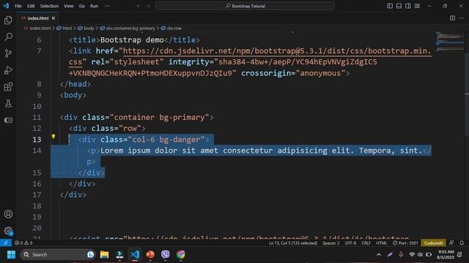Open the Source Control view
Image resolution: width=469 pixels, height=263 pixels.
pos(8,53)
